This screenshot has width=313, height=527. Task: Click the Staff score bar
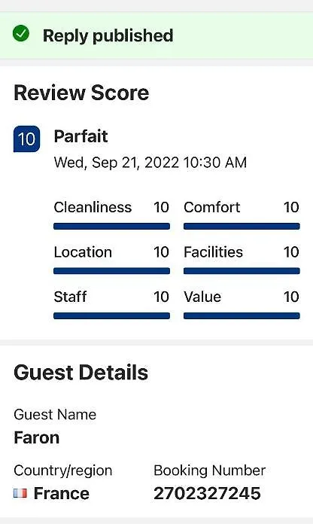click(111, 315)
